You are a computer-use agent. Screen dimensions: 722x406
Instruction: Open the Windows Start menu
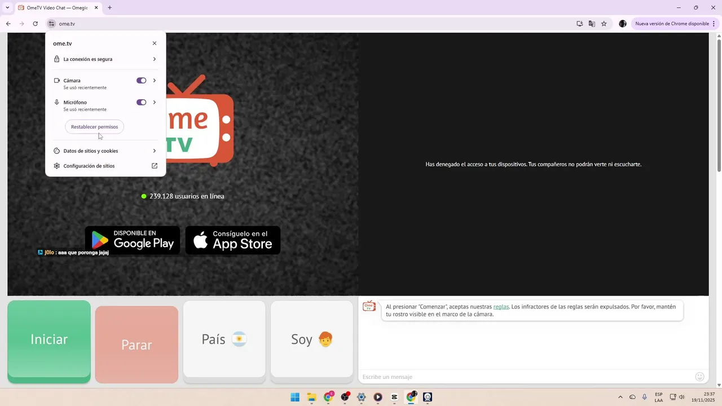[x=295, y=397]
